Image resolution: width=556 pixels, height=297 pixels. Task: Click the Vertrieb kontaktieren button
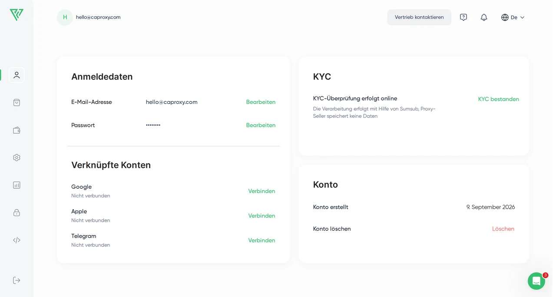[419, 17]
